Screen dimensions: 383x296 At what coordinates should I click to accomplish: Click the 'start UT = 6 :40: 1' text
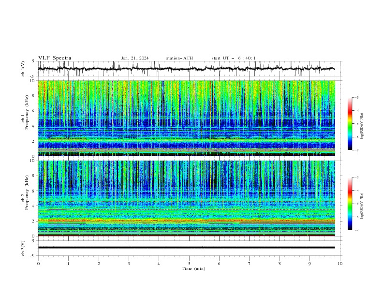(x=234, y=58)
